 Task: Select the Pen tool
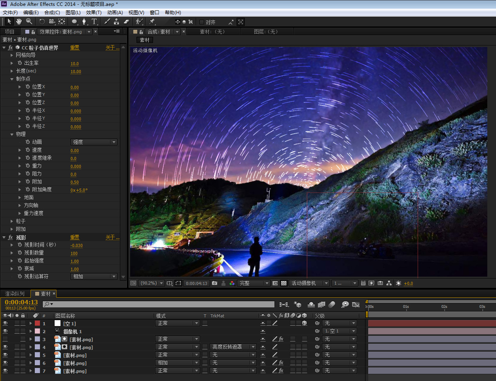(84, 22)
